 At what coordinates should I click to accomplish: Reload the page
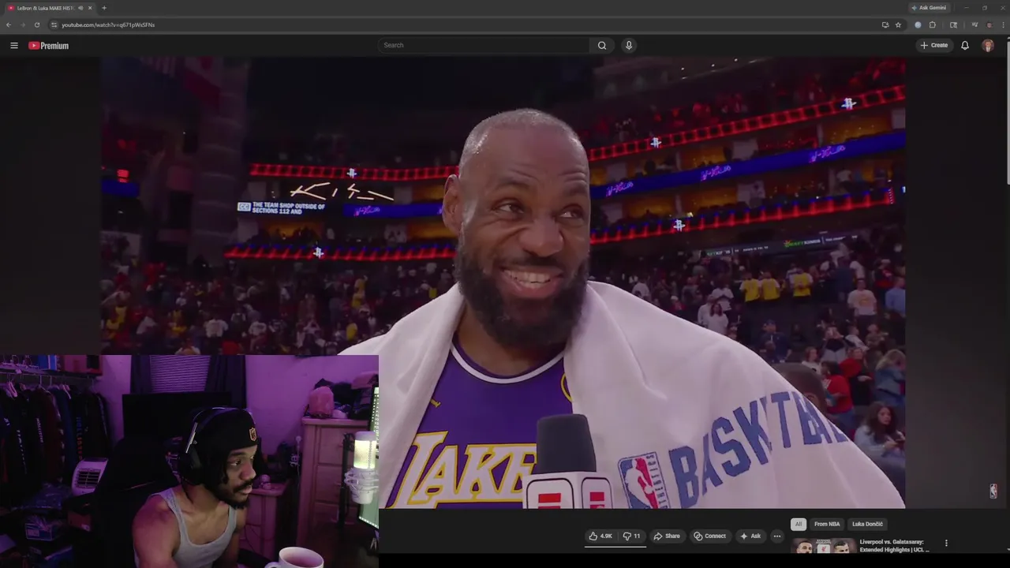click(x=36, y=24)
